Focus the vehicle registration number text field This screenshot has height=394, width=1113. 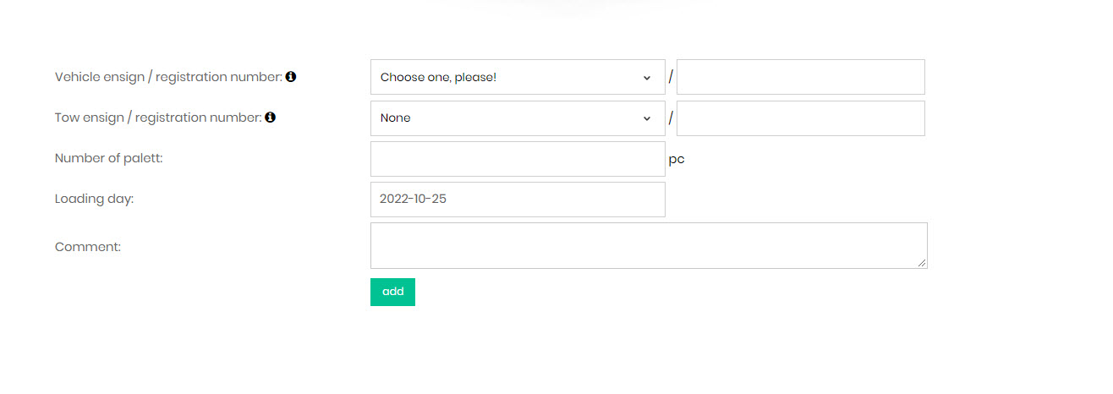pos(800,77)
